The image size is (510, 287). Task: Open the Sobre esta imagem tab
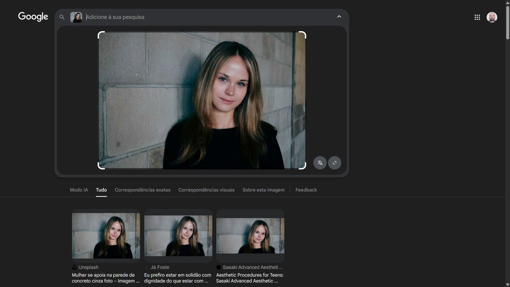263,190
